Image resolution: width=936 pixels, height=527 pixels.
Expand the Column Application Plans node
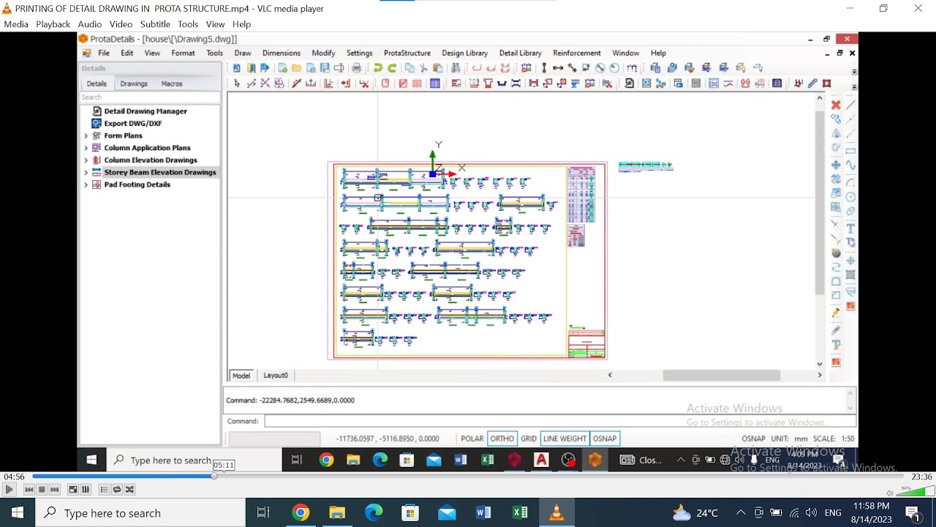pos(86,148)
